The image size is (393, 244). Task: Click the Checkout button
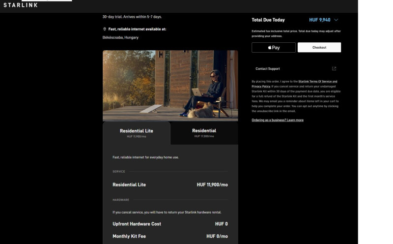point(319,47)
